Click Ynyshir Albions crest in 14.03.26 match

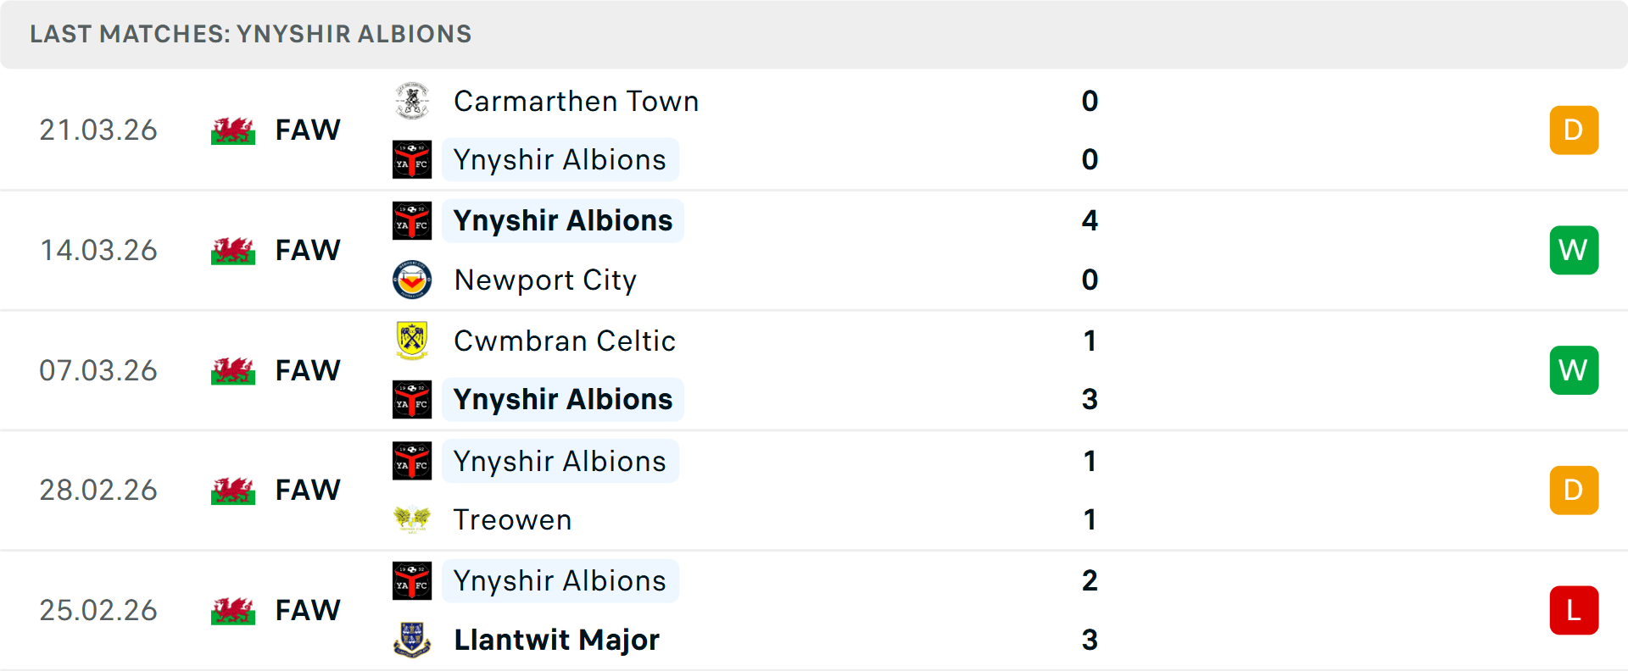pos(412,220)
